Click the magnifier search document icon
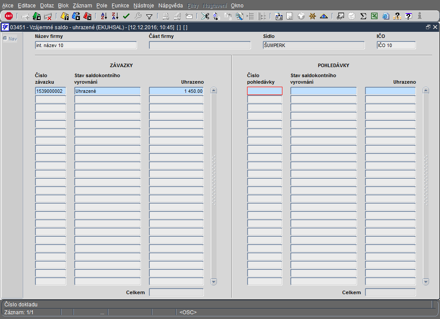Viewport: 440px width, 319px height. tap(239, 16)
